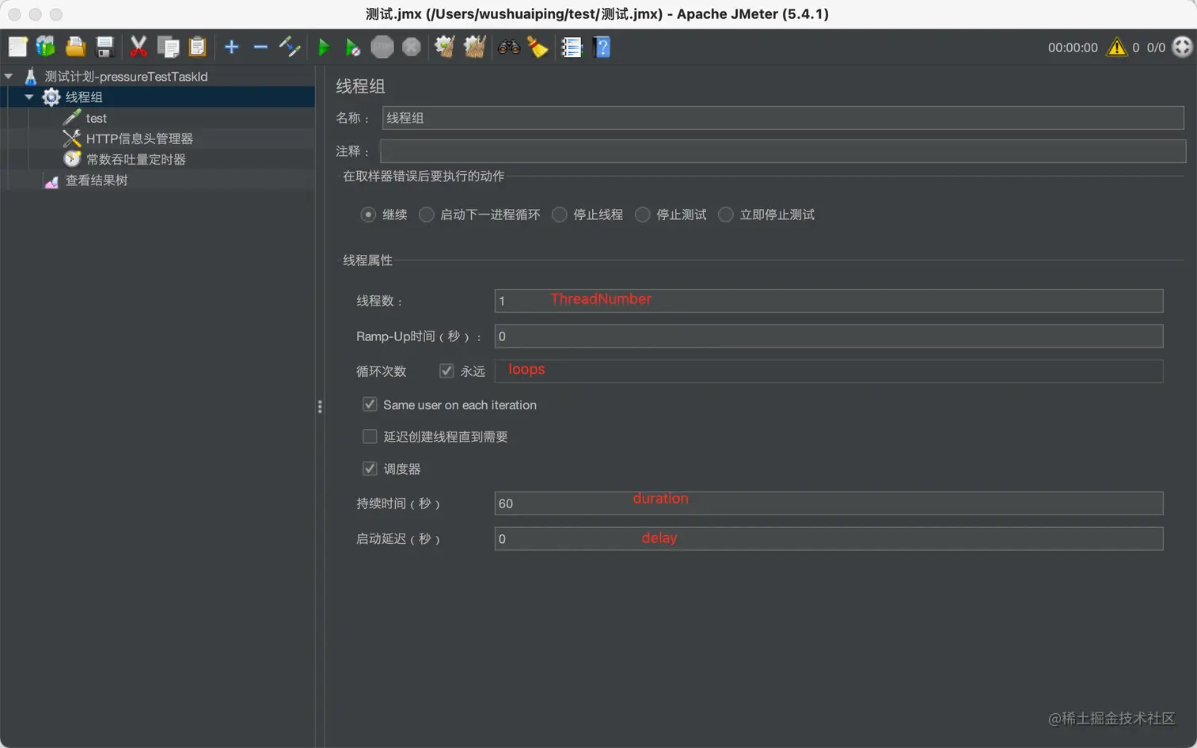Toggle Same user on each iteration checkbox
The height and width of the screenshot is (748, 1197).
tap(370, 404)
